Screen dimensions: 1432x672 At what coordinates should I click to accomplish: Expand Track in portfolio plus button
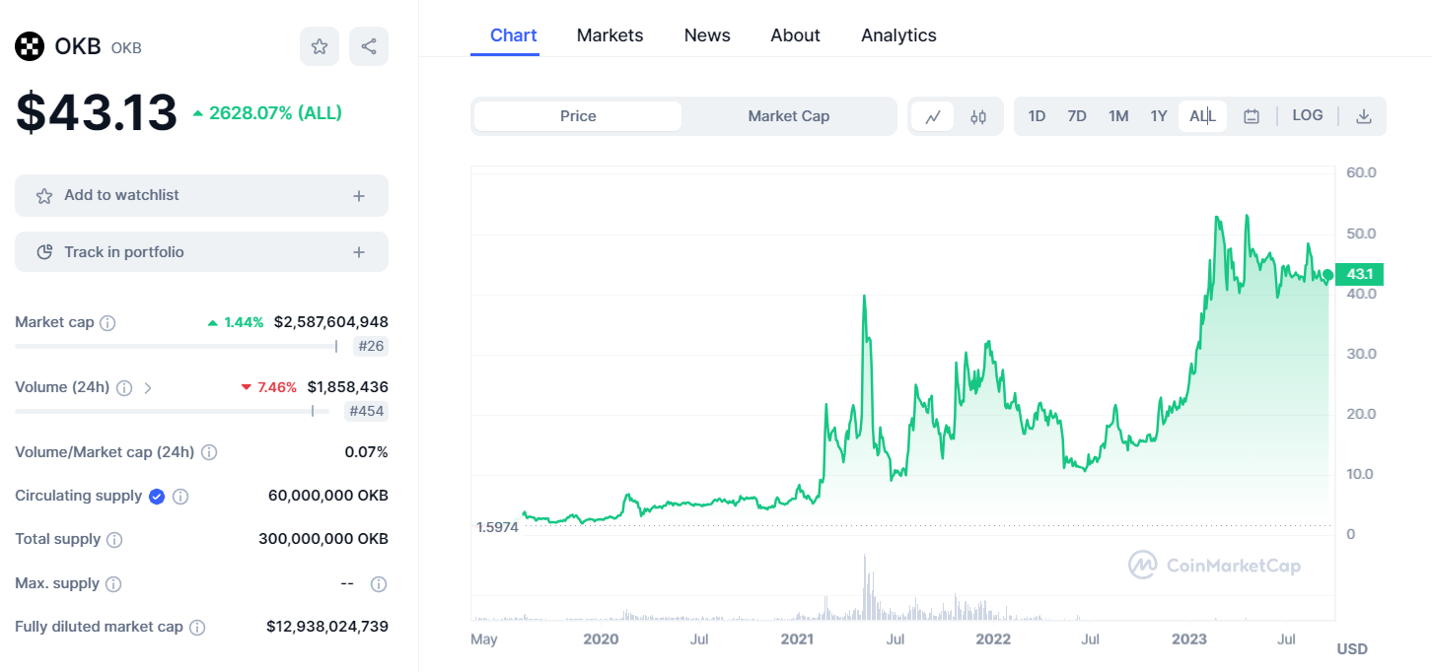[359, 252]
